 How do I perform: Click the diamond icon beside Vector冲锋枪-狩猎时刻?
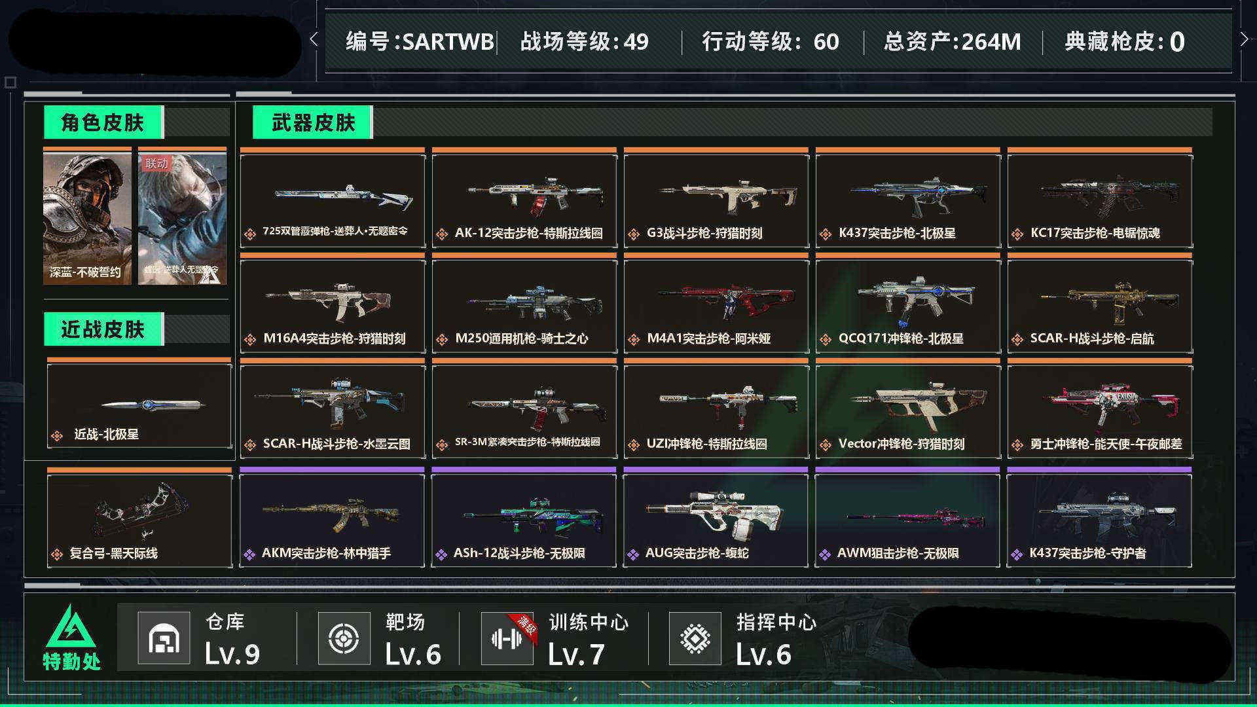(x=825, y=445)
